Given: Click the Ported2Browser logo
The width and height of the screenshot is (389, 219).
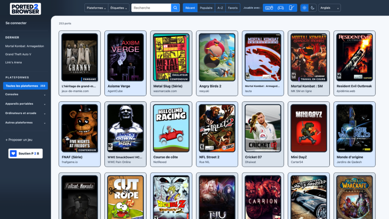Looking at the screenshot, I should 25,9.
